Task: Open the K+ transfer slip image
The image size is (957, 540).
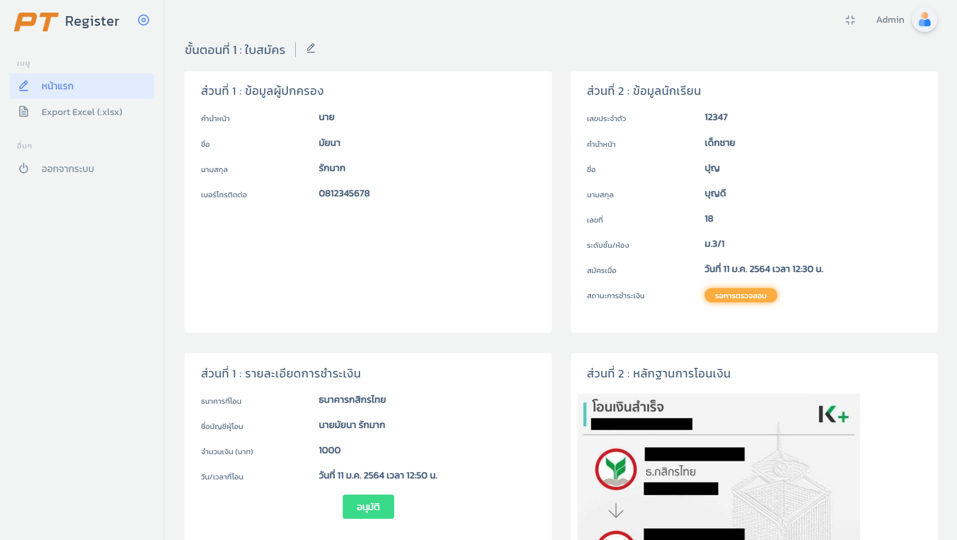Action: coord(719,467)
